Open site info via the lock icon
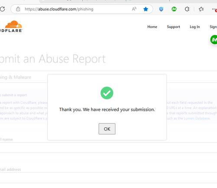The height and width of the screenshot is (188, 217). (x=18, y=9)
